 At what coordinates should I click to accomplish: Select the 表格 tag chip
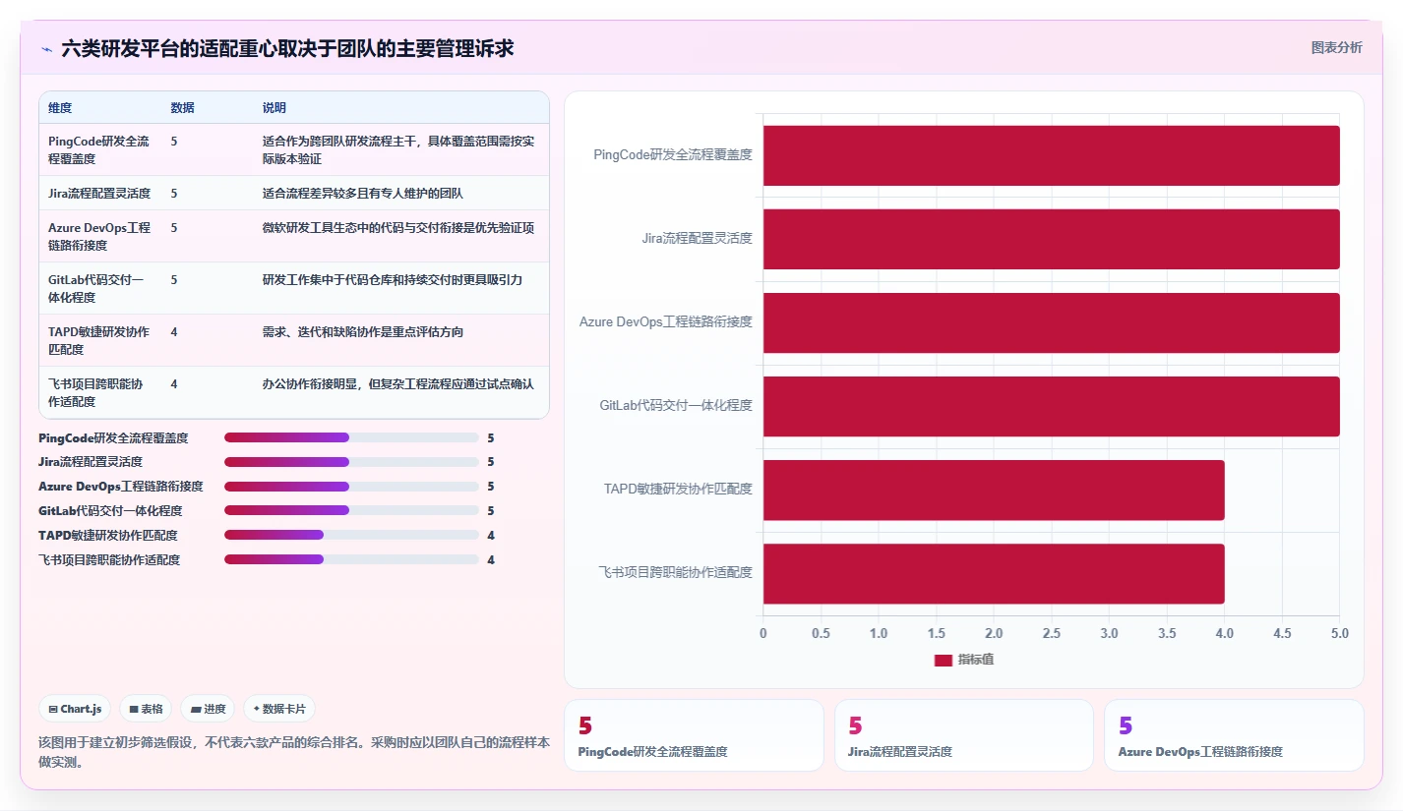click(x=146, y=709)
